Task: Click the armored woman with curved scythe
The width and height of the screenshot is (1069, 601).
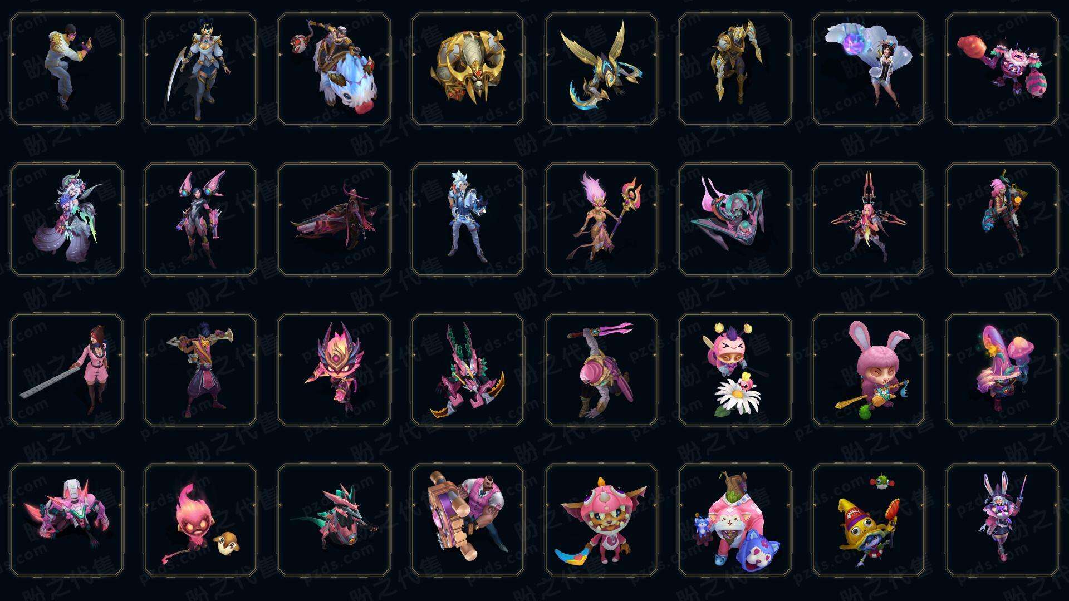Action: coord(200,70)
